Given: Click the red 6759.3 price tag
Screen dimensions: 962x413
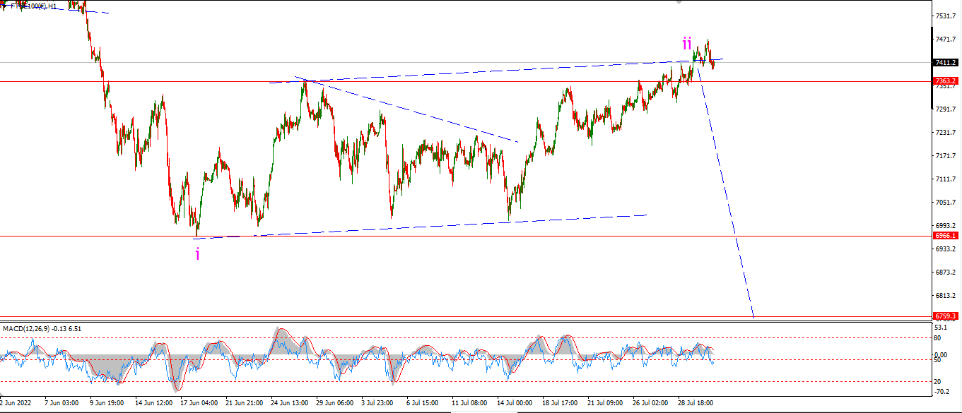Looking at the screenshot, I should tap(946, 316).
